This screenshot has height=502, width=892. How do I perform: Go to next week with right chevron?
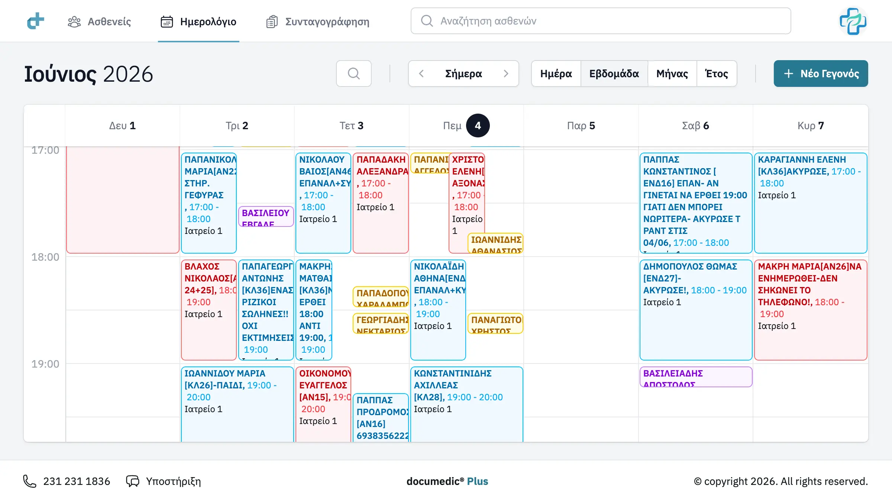[506, 74]
